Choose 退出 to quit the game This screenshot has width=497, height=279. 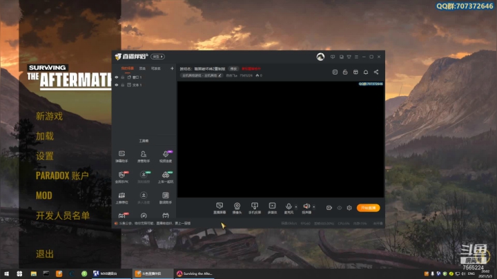point(45,254)
